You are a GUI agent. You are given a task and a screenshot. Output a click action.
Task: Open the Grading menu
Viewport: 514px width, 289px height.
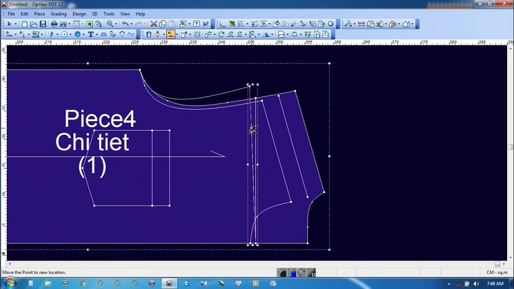58,14
